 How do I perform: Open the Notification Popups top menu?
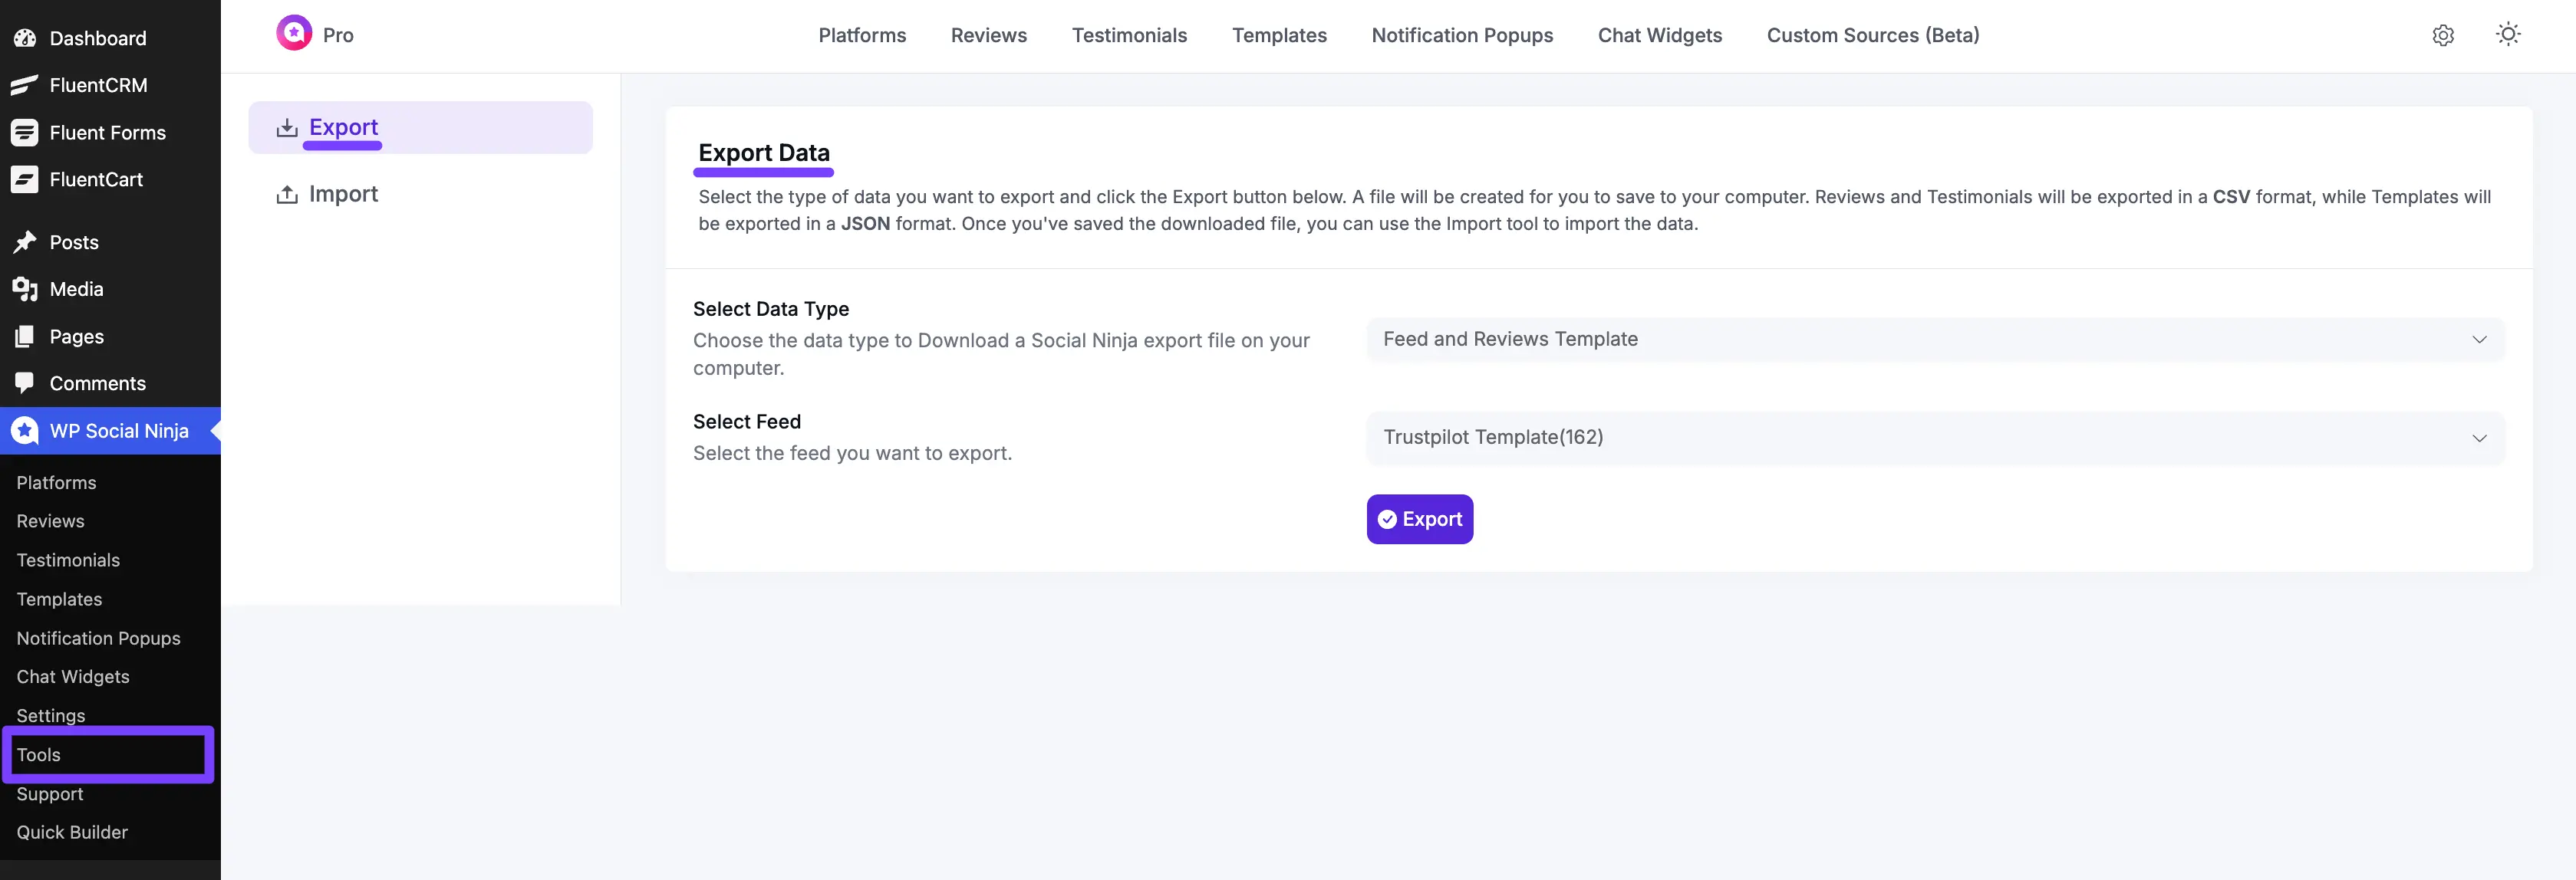tap(1461, 36)
